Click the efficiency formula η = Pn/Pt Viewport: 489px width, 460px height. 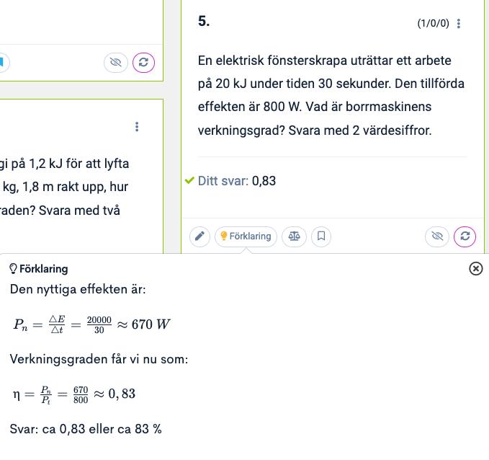[x=73, y=394]
